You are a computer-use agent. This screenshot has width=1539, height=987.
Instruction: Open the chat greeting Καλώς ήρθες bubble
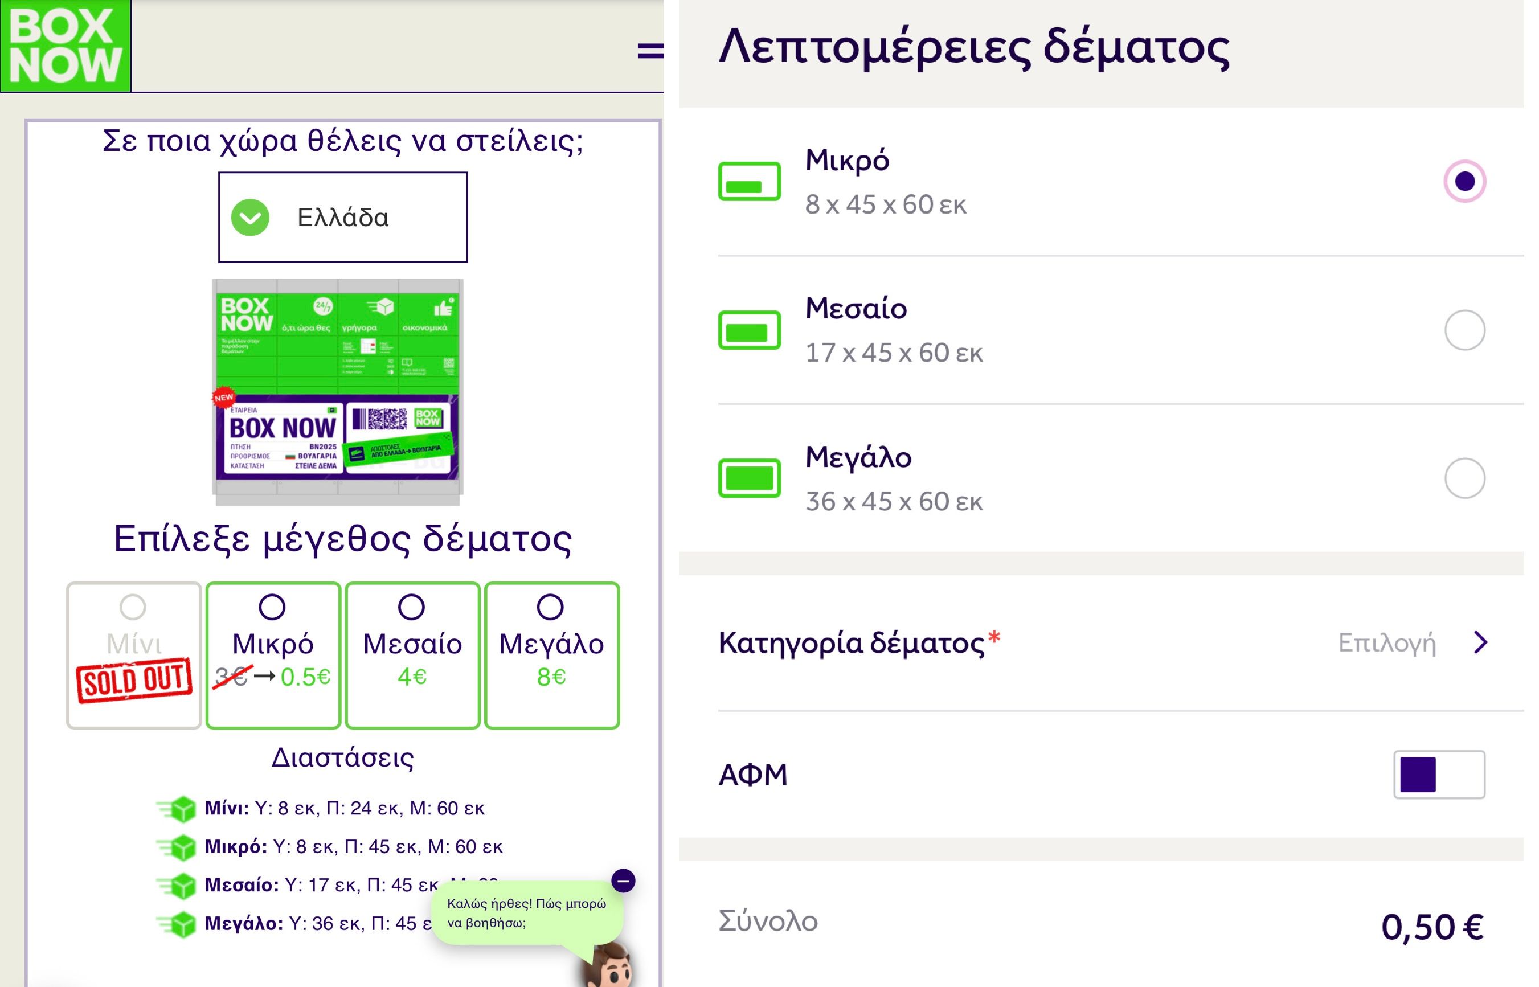[x=527, y=914]
